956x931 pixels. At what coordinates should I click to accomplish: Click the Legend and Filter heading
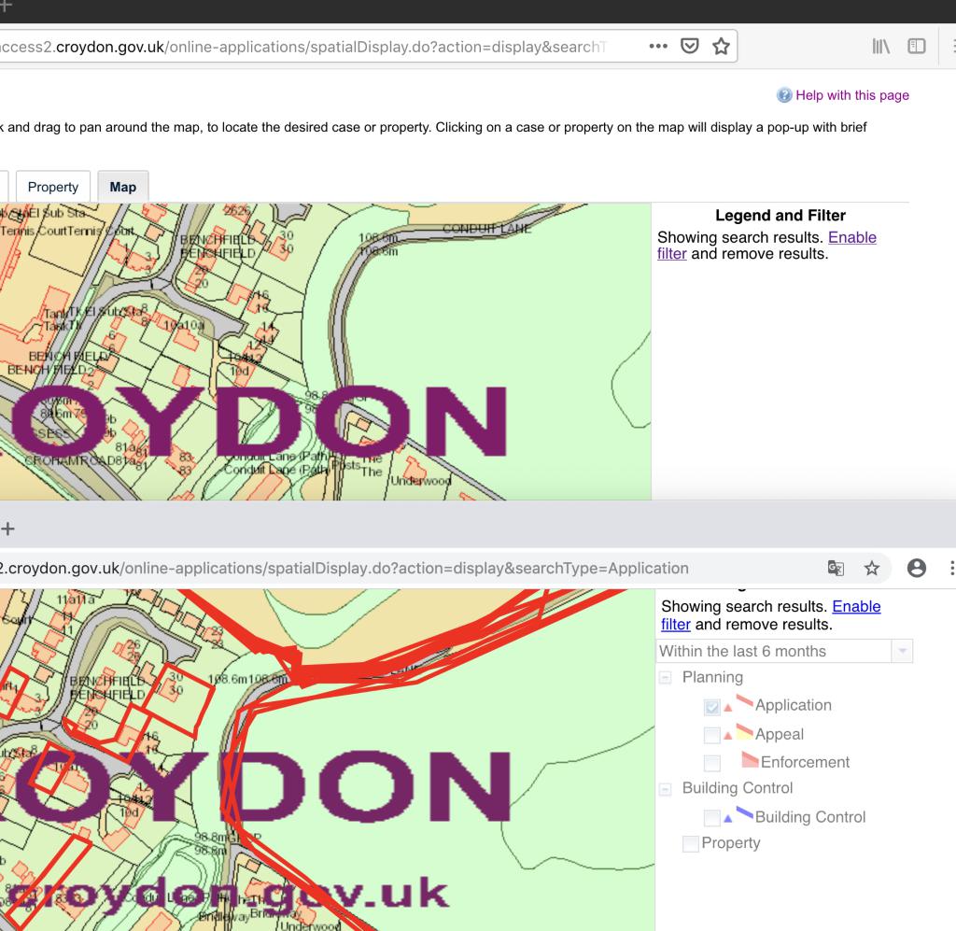[x=780, y=215]
